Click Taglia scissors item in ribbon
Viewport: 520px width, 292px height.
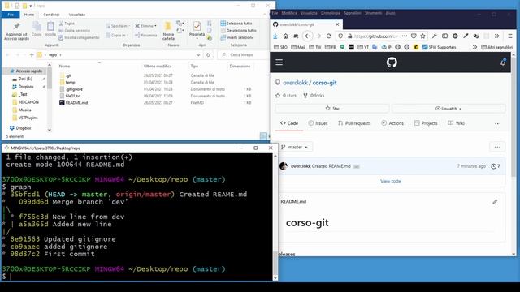click(x=67, y=24)
